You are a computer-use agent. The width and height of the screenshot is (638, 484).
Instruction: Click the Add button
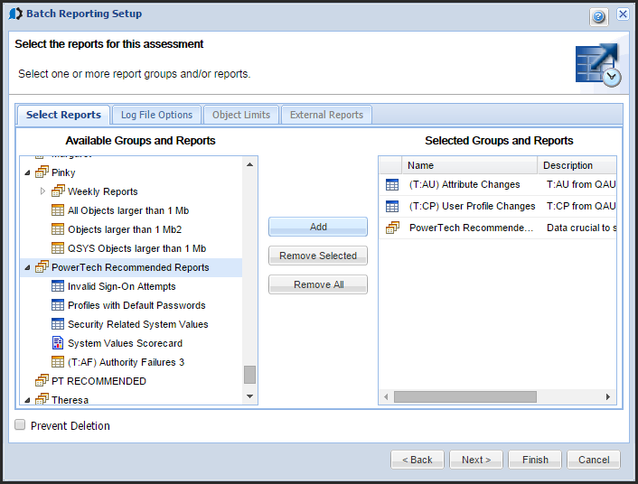318,227
